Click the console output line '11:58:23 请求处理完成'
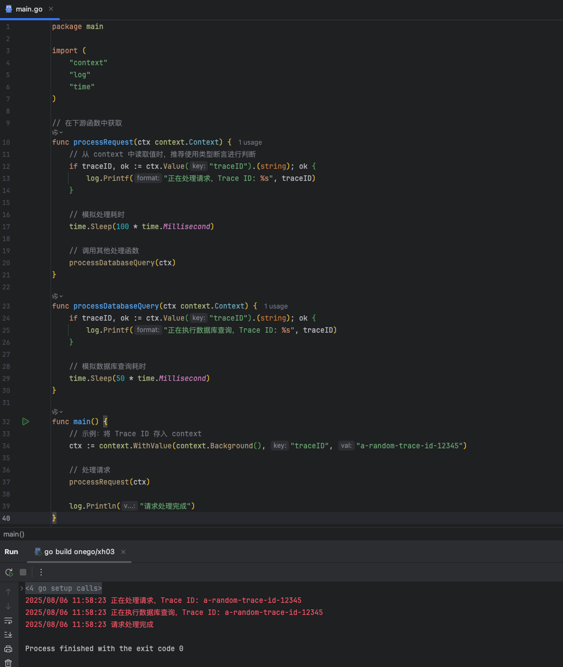 coord(89,624)
